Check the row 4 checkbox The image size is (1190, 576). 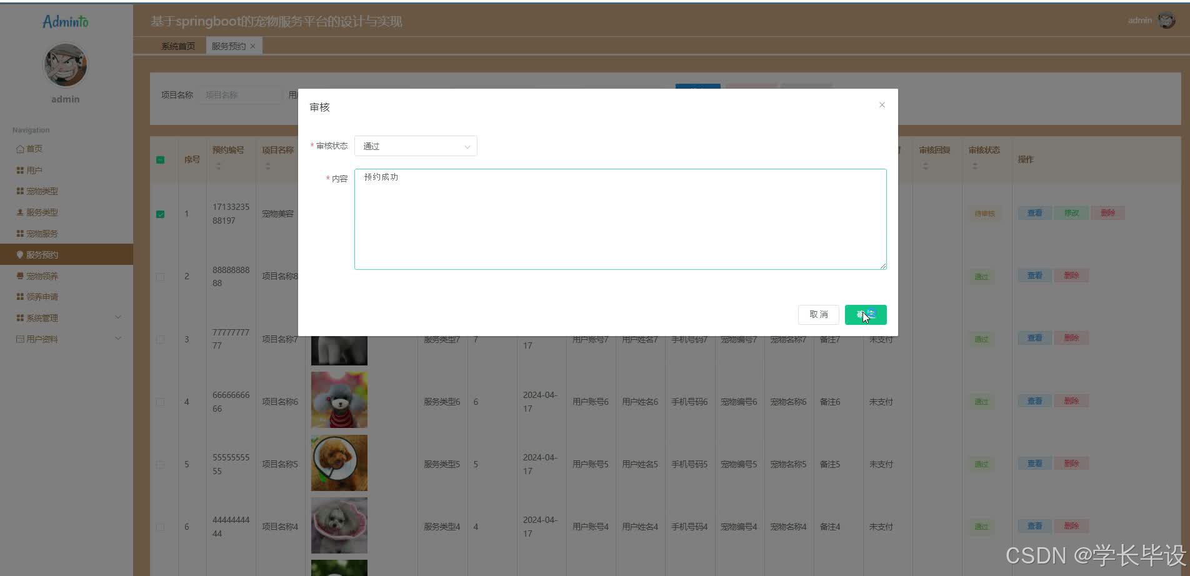point(161,402)
